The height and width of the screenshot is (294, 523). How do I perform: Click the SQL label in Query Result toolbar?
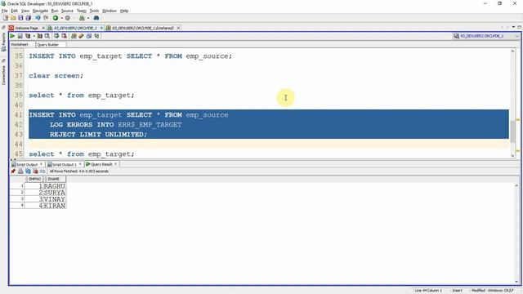42,171
